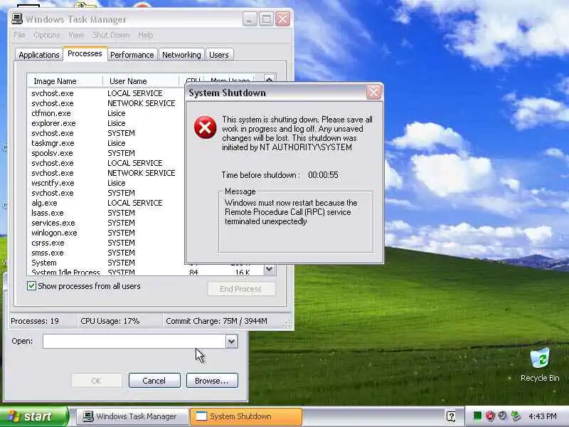Select the spoolsv.exe process row
569x427 pixels.
(105, 153)
